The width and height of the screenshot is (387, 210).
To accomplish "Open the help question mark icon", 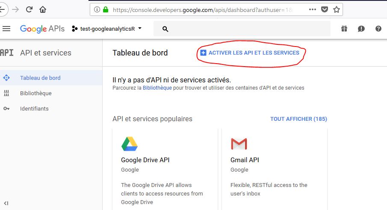I will point(378,29).
